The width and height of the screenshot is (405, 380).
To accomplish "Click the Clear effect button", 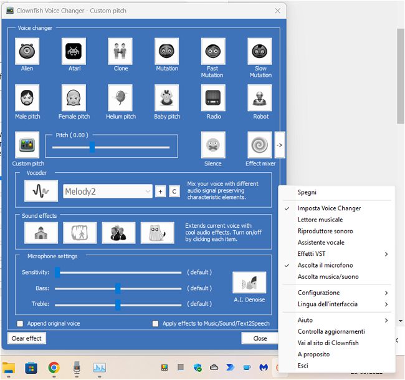I will (x=27, y=338).
